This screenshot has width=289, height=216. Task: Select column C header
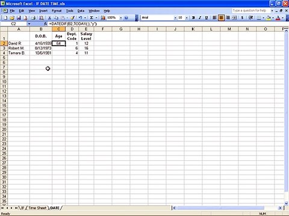58,29
